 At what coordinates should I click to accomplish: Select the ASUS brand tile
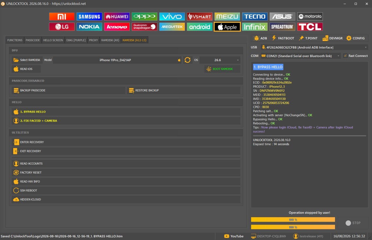282,17
